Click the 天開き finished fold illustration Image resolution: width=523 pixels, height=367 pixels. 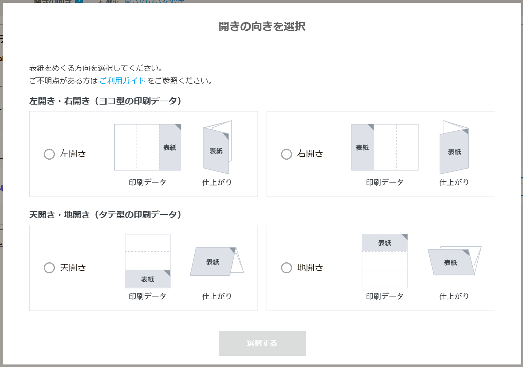pyautogui.click(x=217, y=261)
